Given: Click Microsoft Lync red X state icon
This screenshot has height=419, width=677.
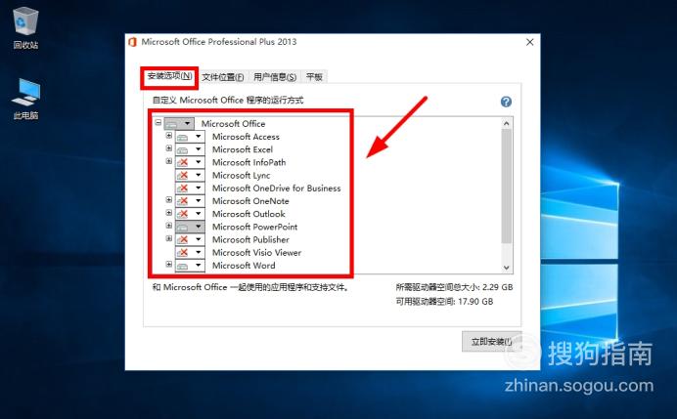Looking at the screenshot, I should click(183, 176).
